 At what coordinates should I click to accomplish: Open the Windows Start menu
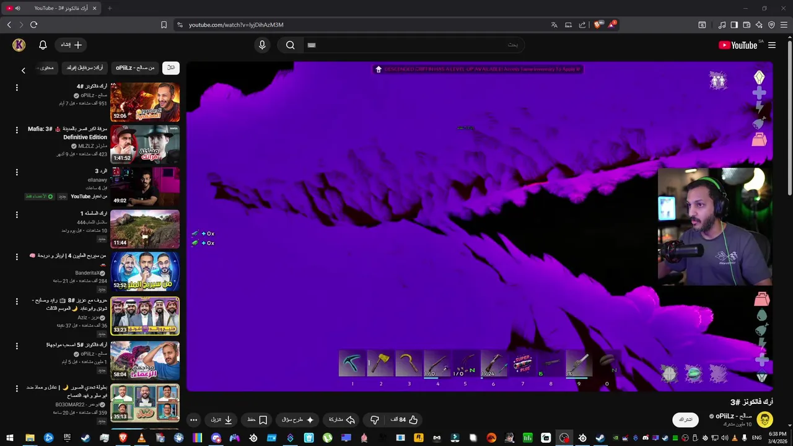coord(10,438)
